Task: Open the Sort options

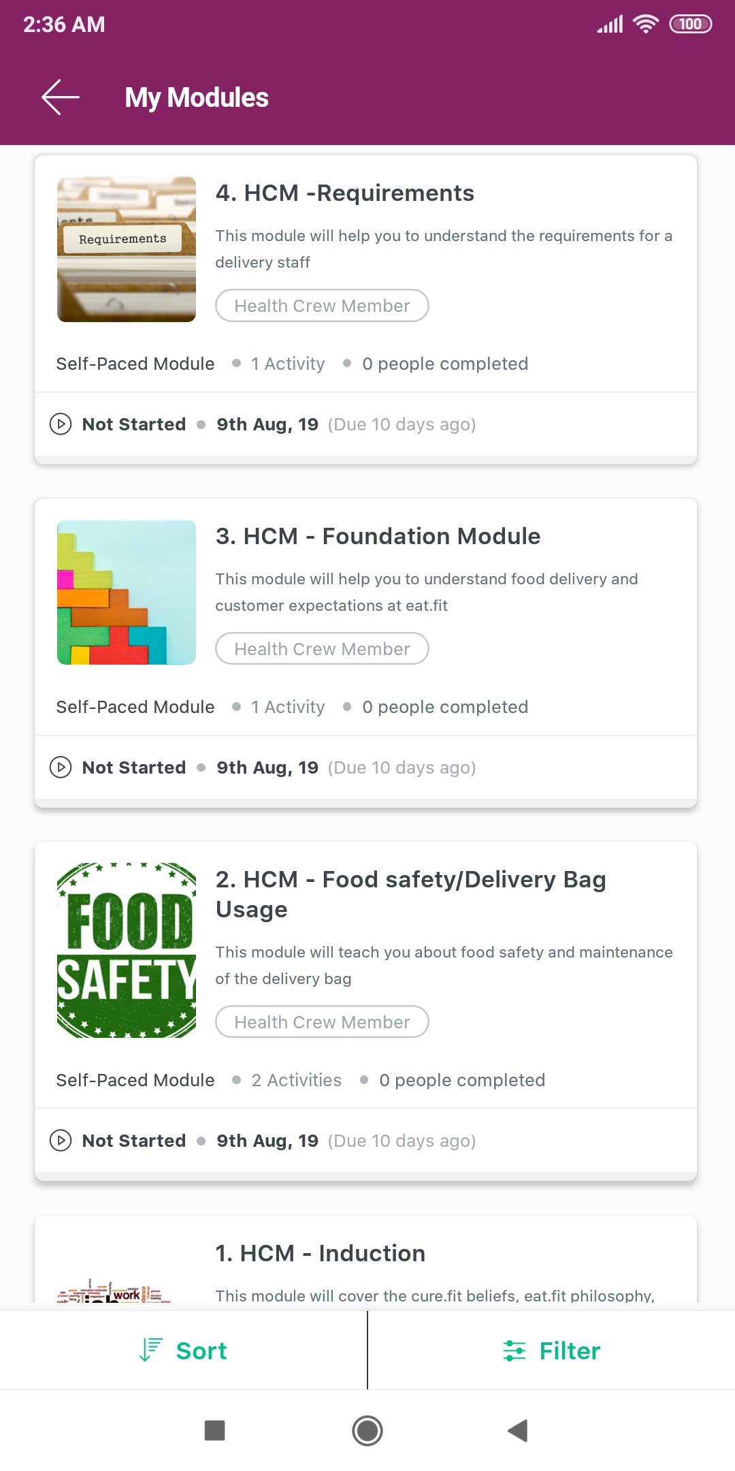Action: coord(201,1351)
